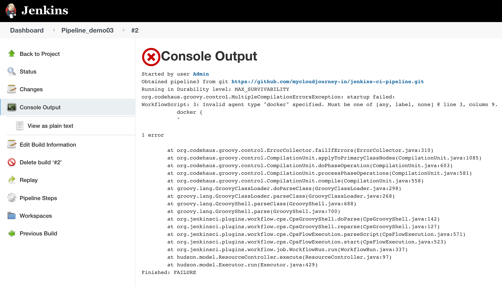Image resolution: width=502 pixels, height=286 pixels.
Task: Expand breadcrumb chevron after Dashboard
Action: [x=54, y=30]
